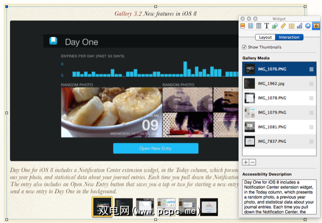Click reorder handle for IMG_1962.jpg row
This screenshot has height=223, width=322.
pos(311,84)
